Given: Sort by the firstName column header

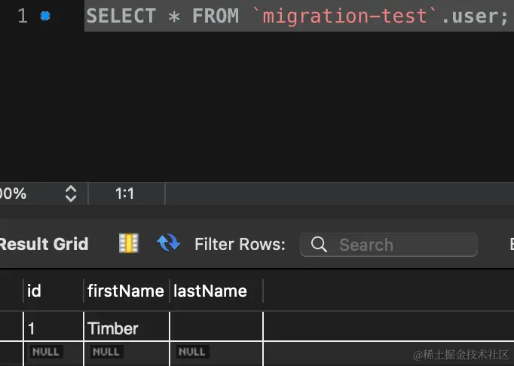Looking at the screenshot, I should (126, 291).
